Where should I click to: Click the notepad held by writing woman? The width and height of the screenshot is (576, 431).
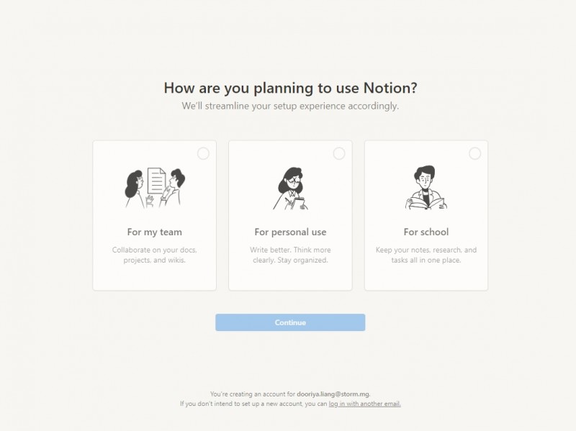300,203
